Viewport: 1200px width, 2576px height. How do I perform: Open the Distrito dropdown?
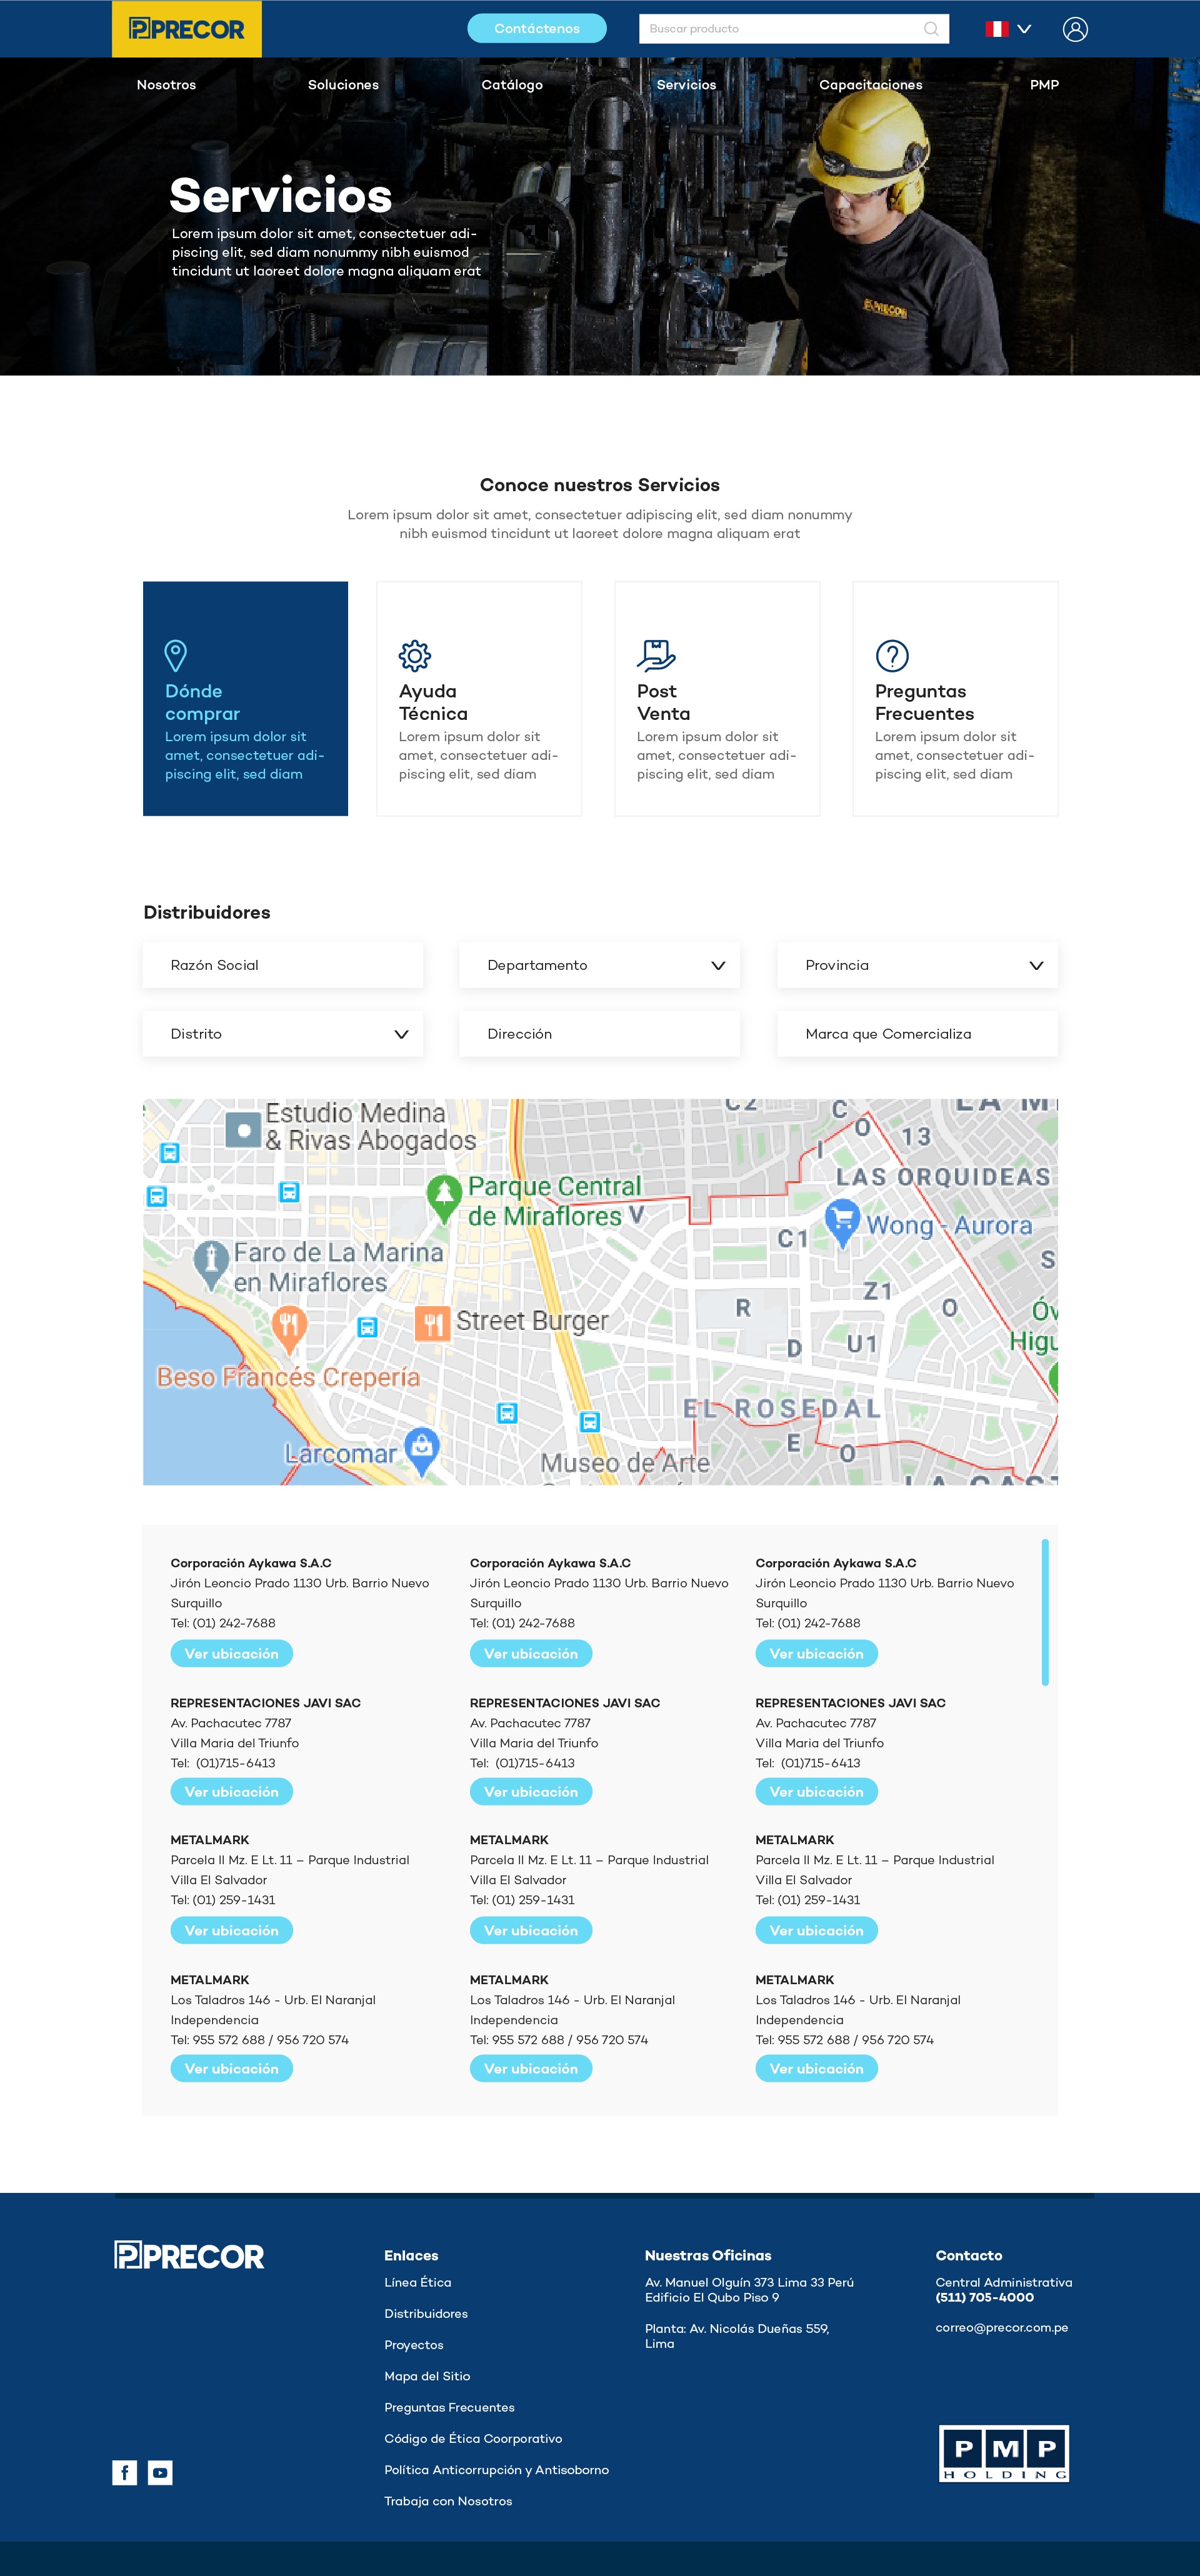283,1034
